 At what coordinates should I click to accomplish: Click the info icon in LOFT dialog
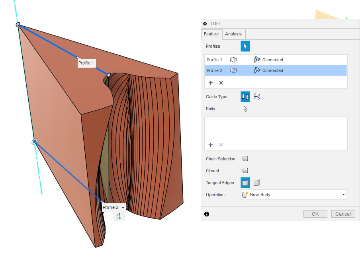pyautogui.click(x=207, y=214)
